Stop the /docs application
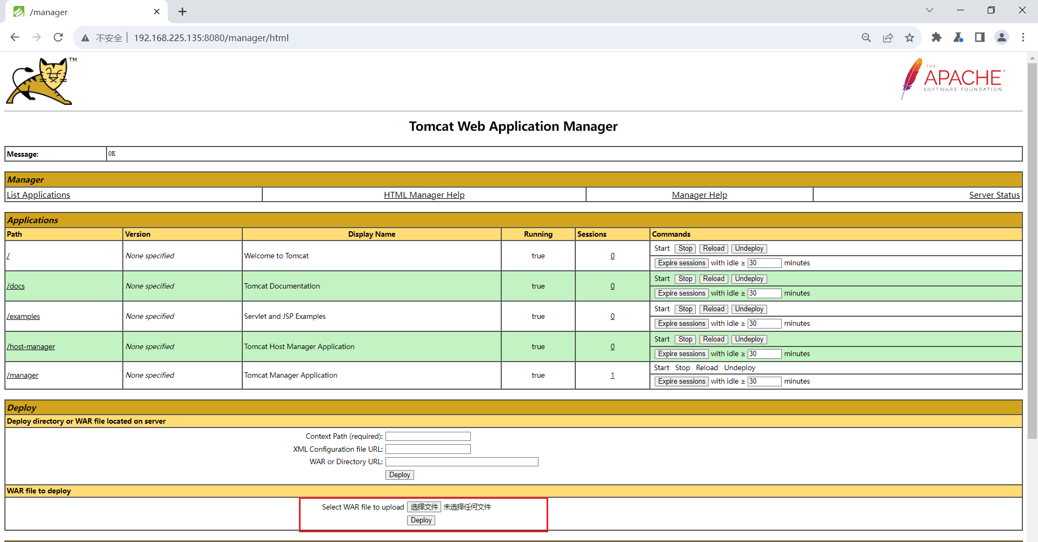The width and height of the screenshot is (1038, 542). click(686, 279)
